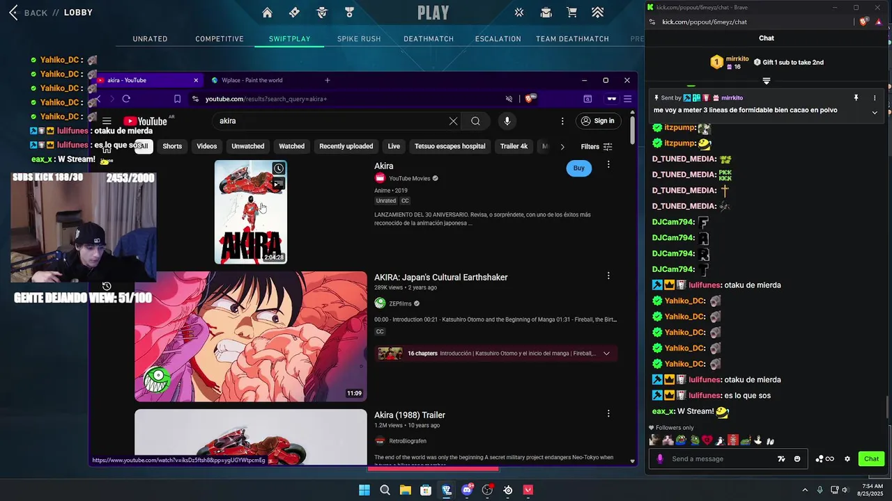Open Brave main menu in YouTube window
The height and width of the screenshot is (501, 892).
click(627, 99)
